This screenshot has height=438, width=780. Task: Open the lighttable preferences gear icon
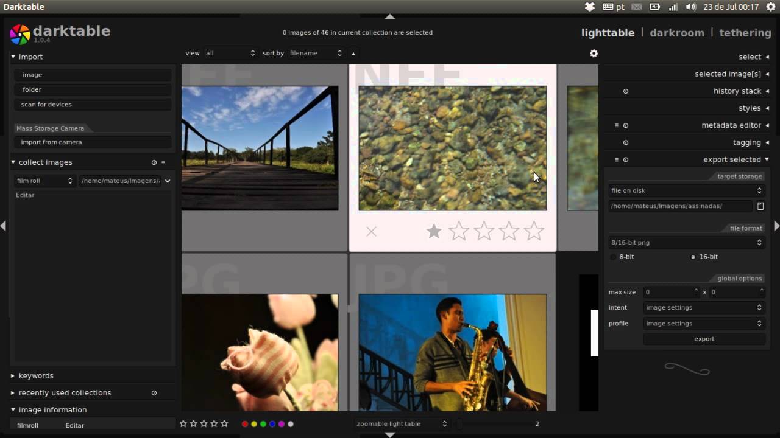(594, 54)
